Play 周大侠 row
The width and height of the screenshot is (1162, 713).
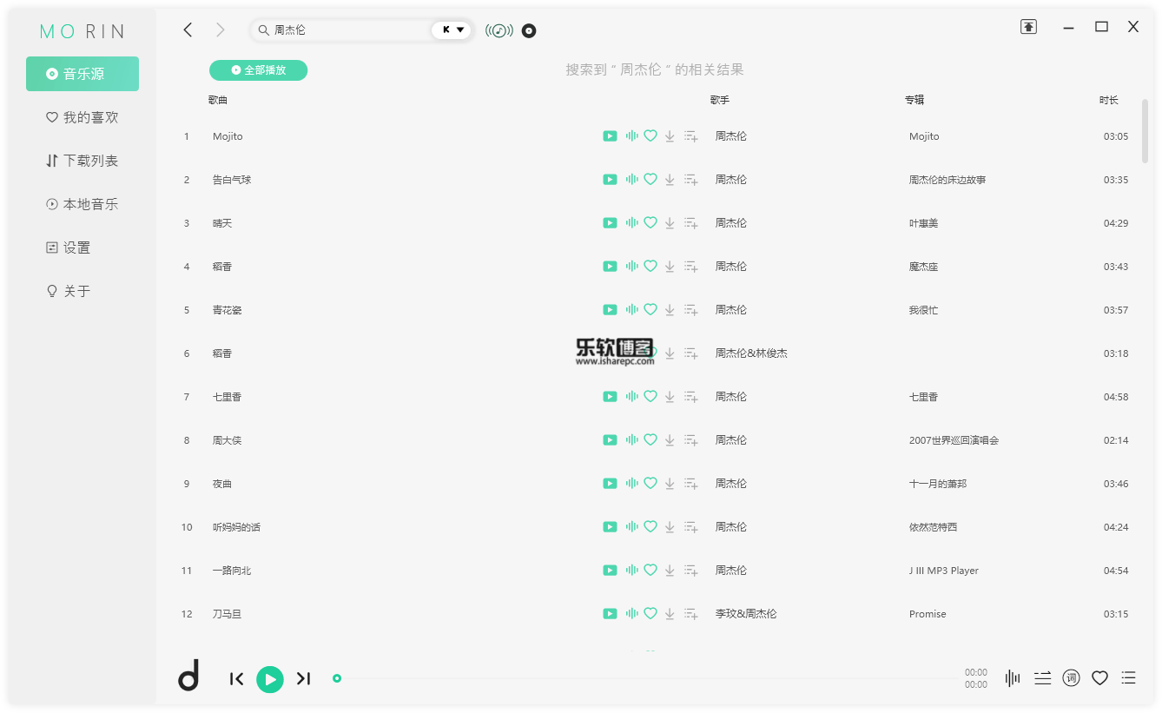(x=610, y=440)
